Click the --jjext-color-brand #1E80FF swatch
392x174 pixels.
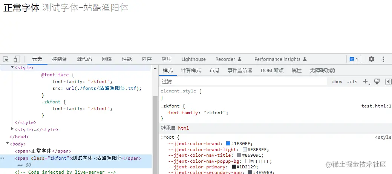(228, 143)
